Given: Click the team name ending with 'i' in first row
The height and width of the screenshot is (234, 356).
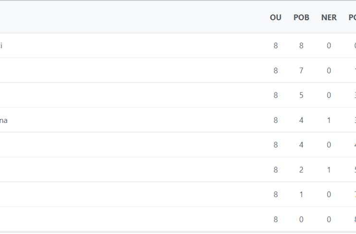Looking at the screenshot, I should tap(1, 46).
